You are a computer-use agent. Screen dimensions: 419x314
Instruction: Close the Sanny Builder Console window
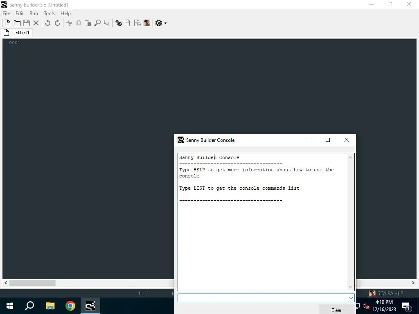(x=346, y=140)
